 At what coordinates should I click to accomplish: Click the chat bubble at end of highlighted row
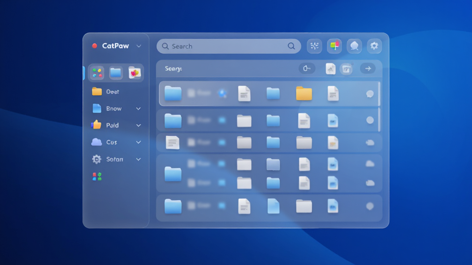coord(370,94)
